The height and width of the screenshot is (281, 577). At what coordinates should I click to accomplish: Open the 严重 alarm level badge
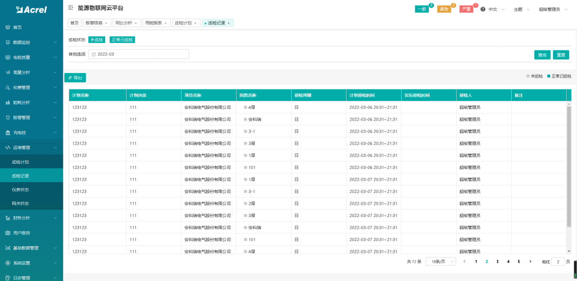[466, 9]
